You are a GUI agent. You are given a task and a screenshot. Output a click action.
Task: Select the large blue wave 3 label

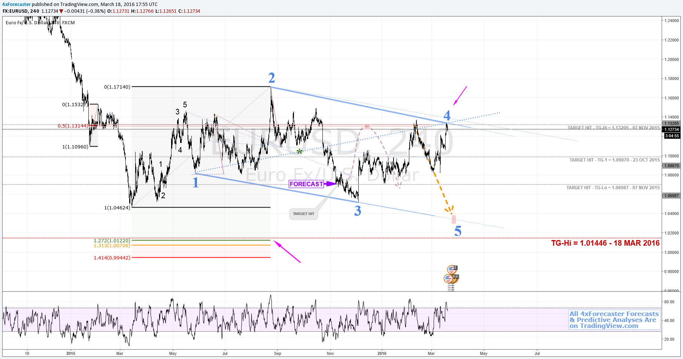click(358, 211)
